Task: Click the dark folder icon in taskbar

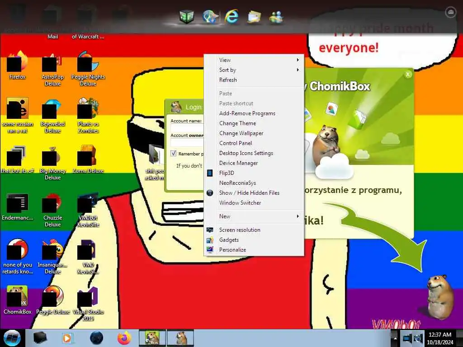Action: coord(40,338)
